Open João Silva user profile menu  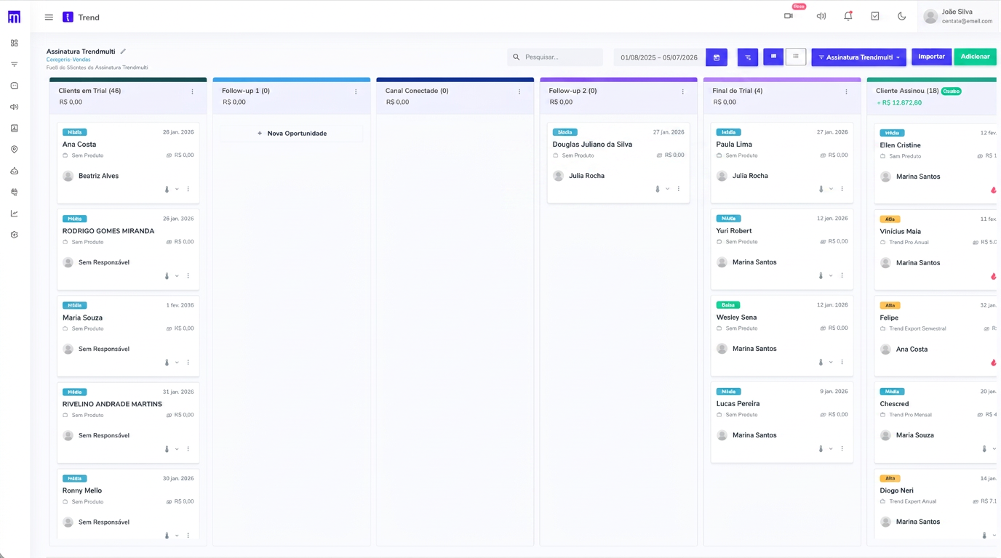click(x=958, y=16)
